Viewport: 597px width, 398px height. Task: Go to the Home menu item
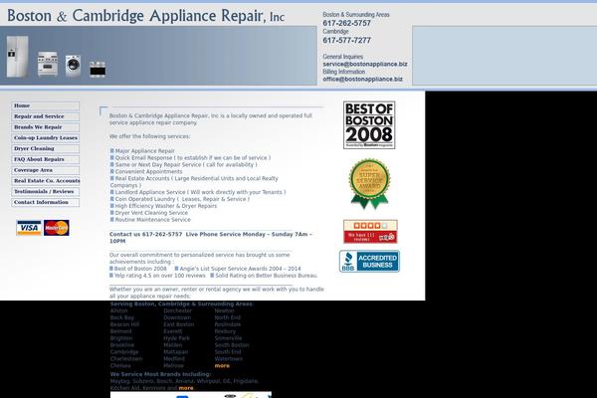pos(46,105)
